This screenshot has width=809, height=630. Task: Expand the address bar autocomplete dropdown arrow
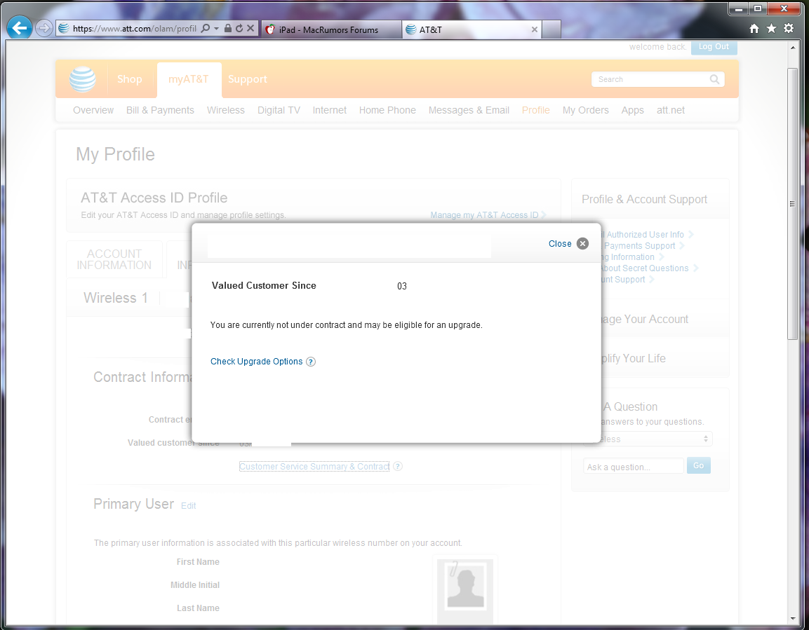tap(216, 28)
